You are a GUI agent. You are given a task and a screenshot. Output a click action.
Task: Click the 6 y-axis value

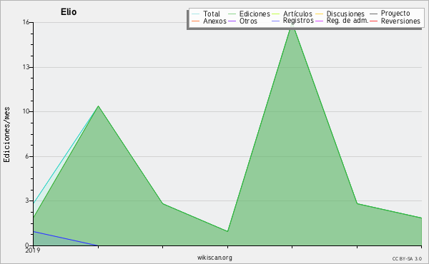click(x=27, y=156)
